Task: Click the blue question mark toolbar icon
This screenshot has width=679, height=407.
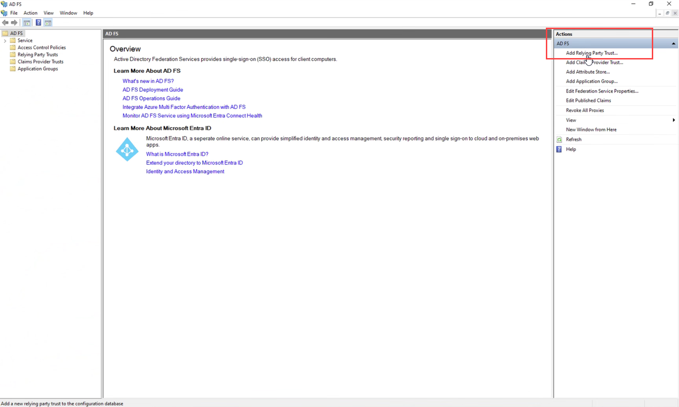Action: (x=38, y=23)
